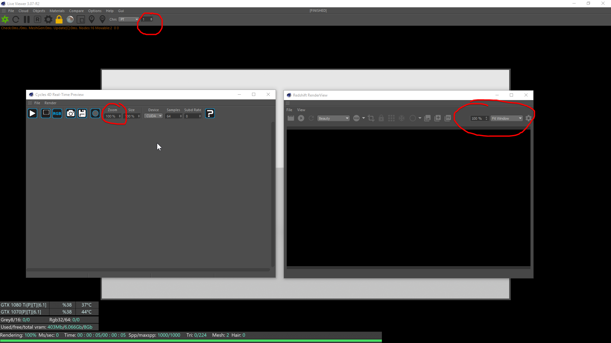Open the Fit Window dropdown in Redshift RenderView
Viewport: 611px width, 343px height.
point(506,118)
